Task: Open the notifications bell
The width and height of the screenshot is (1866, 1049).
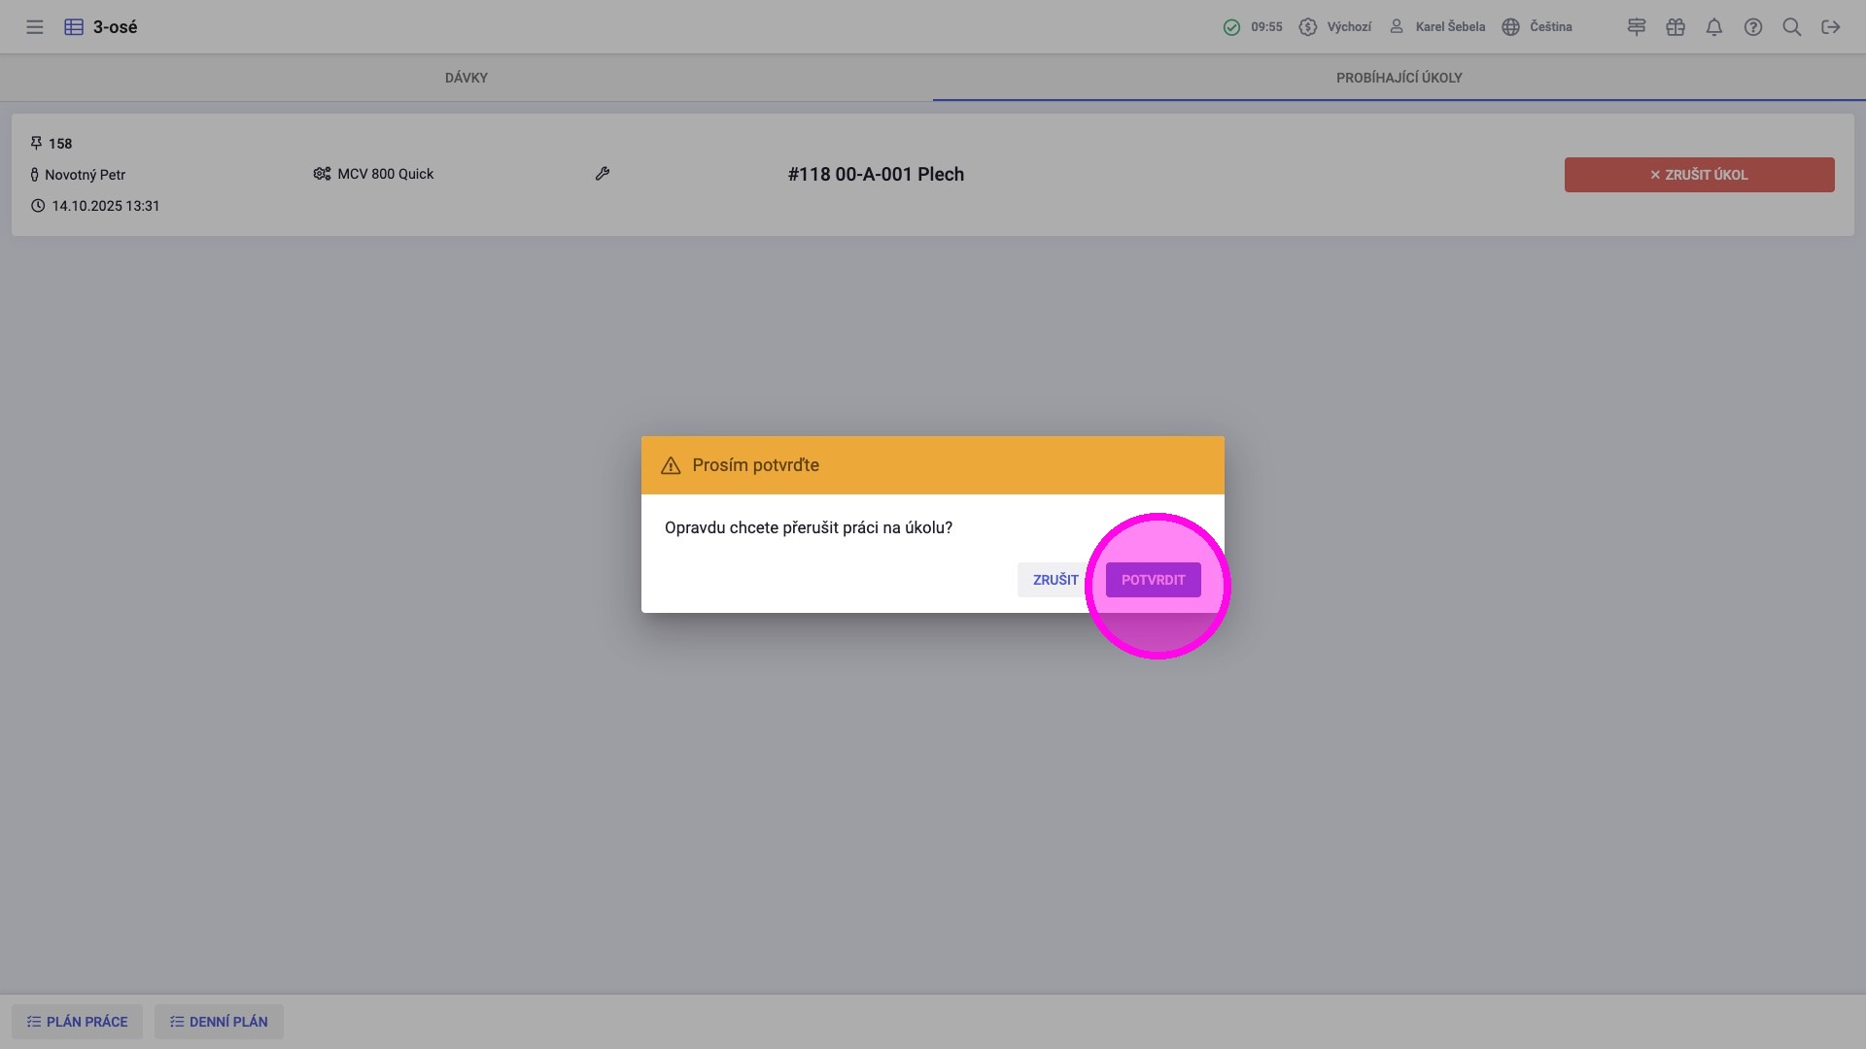Action: [x=1714, y=27]
